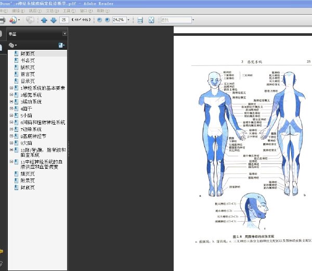Screen dimensions: 312x271
Task: Select the 10脑(脊)膜,脑脊液和脑室系统 bookmark
Action: [x=43, y=153]
